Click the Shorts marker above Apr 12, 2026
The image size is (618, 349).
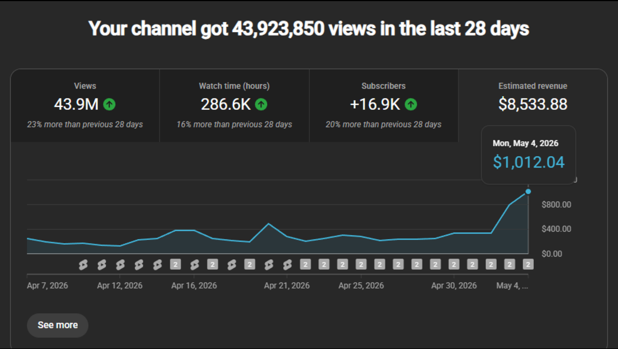(x=120, y=264)
